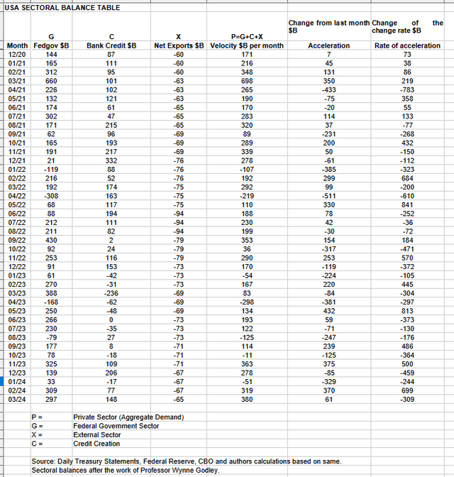Select Velocity value 698 in row 03/21
Viewport: 454px width, 477px height.
coord(247,81)
